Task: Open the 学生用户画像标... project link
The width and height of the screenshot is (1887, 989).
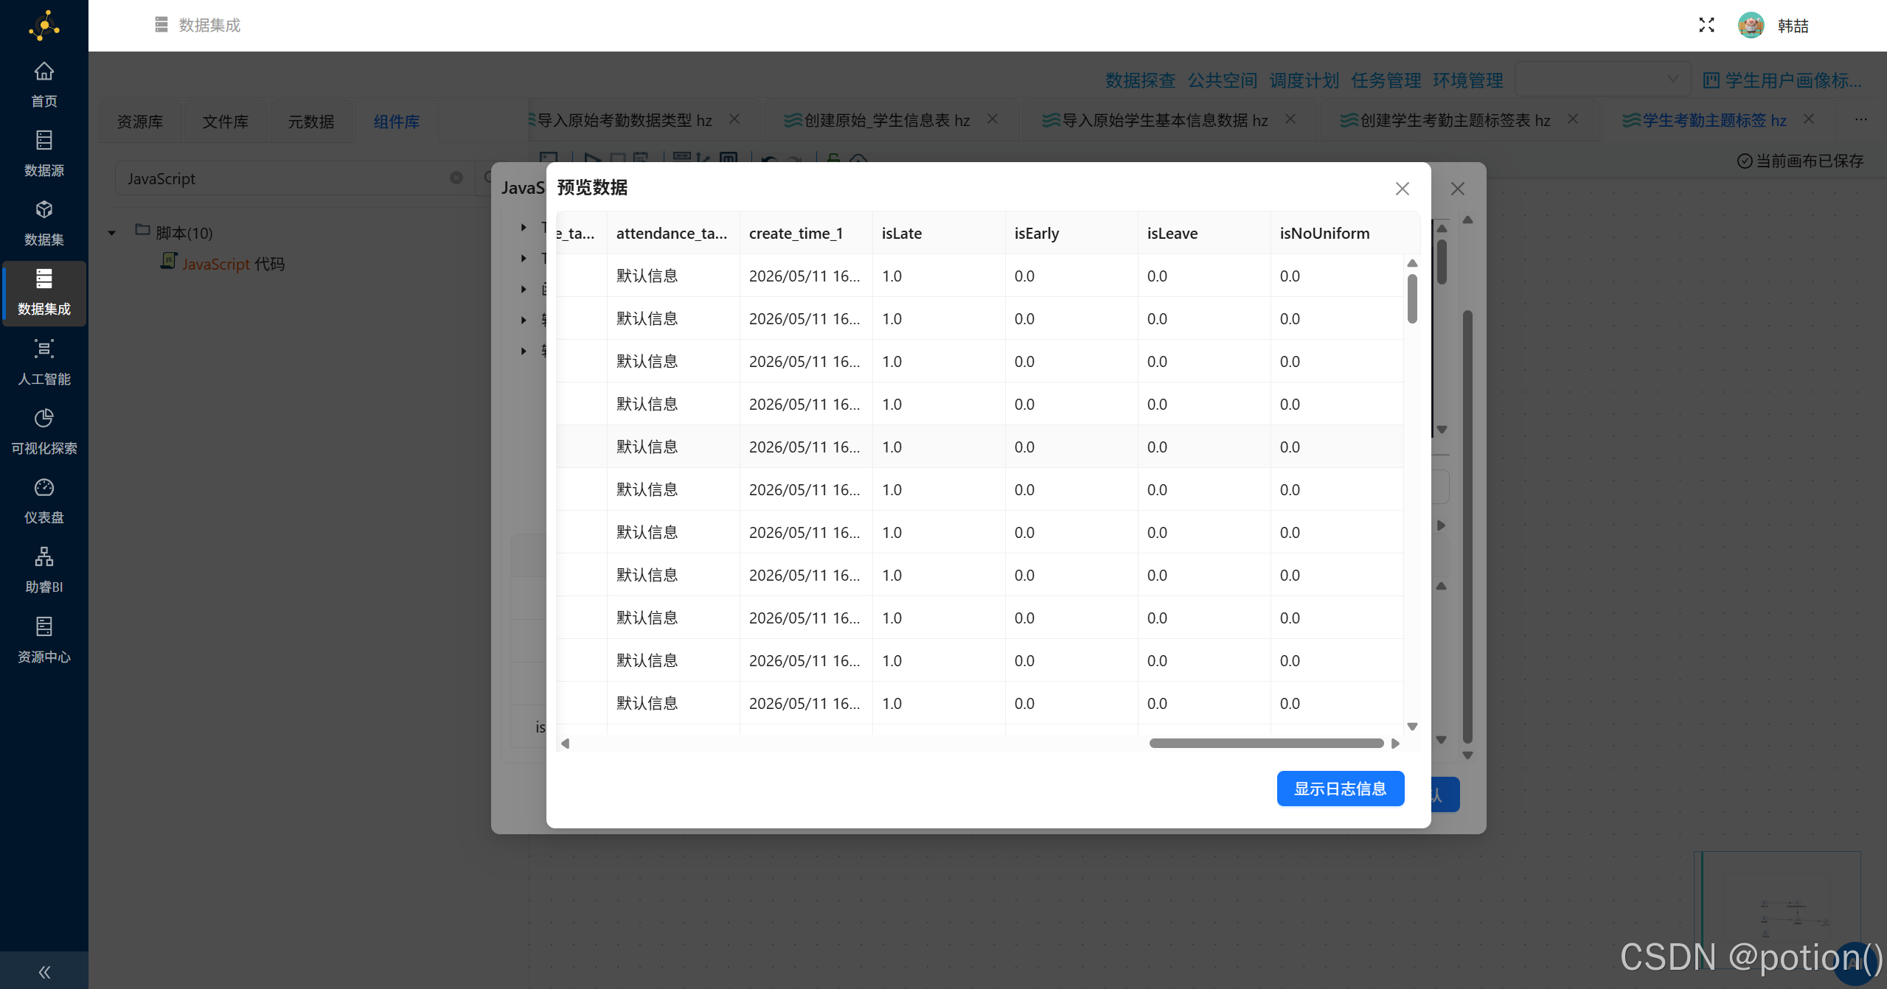Action: click(1782, 80)
